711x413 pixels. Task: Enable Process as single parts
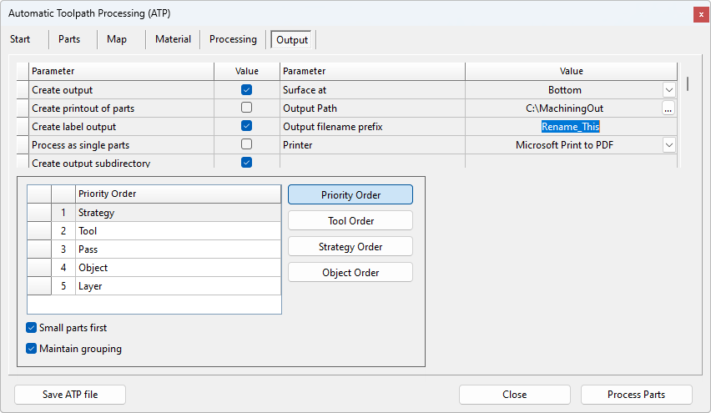pos(246,145)
